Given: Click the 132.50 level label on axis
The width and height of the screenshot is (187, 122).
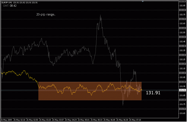Looking at the screenshot, I should (x=183, y=37).
